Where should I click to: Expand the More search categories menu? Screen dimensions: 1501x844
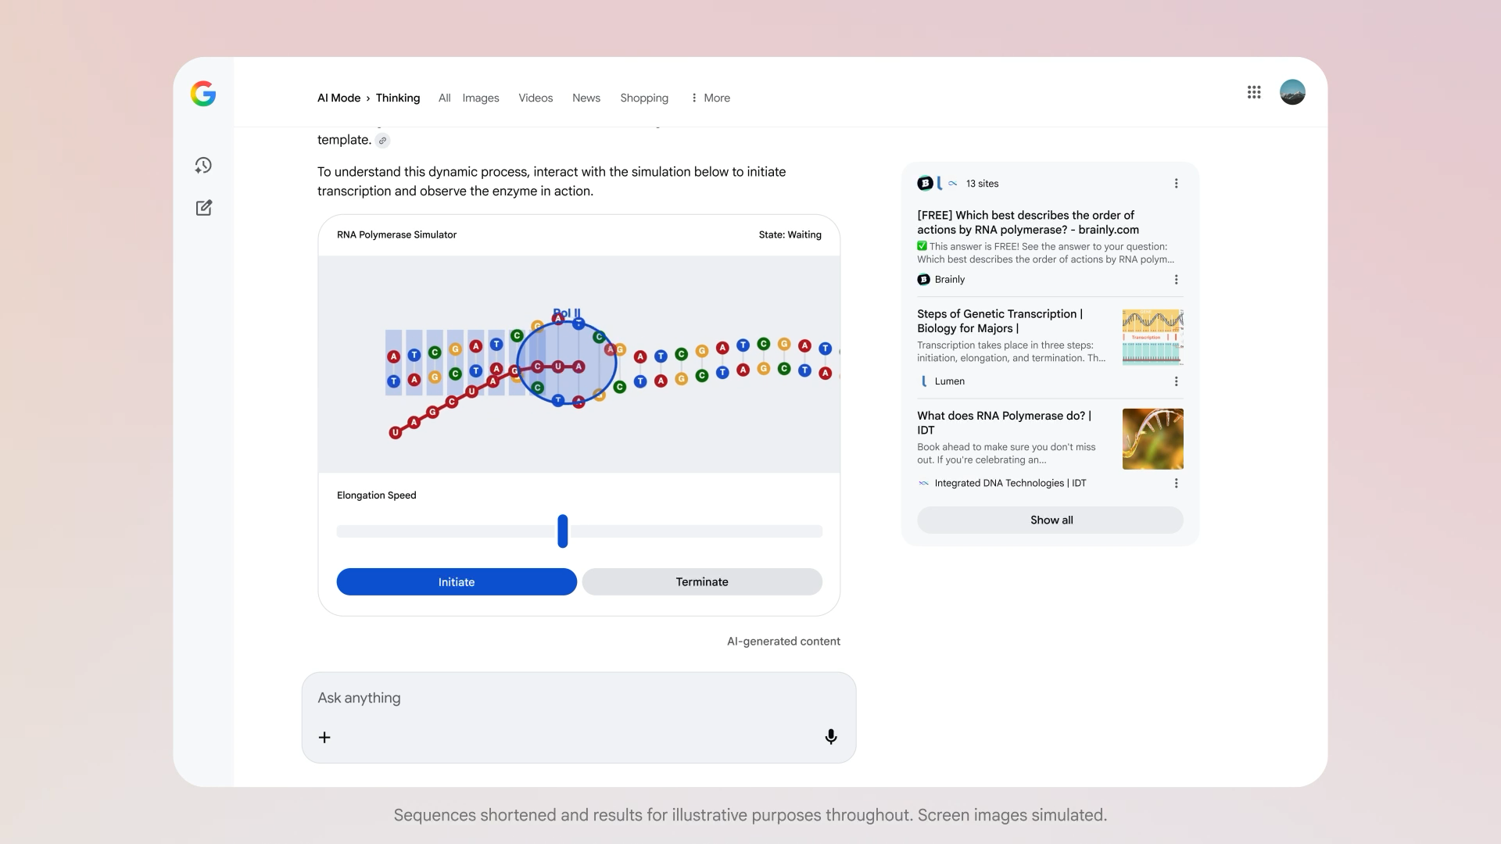pyautogui.click(x=710, y=98)
